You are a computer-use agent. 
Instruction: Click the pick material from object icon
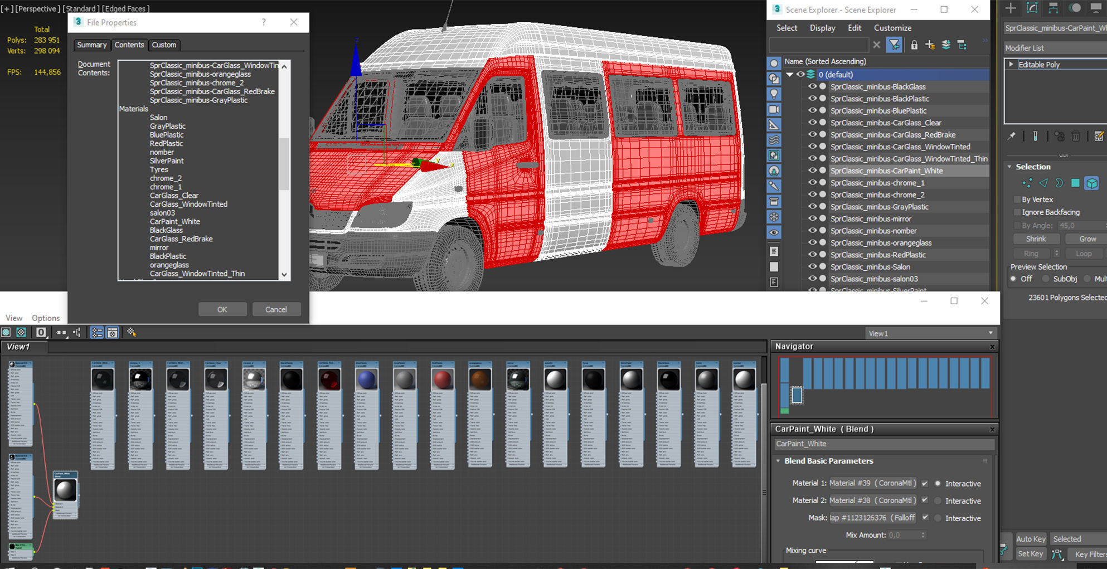click(132, 332)
